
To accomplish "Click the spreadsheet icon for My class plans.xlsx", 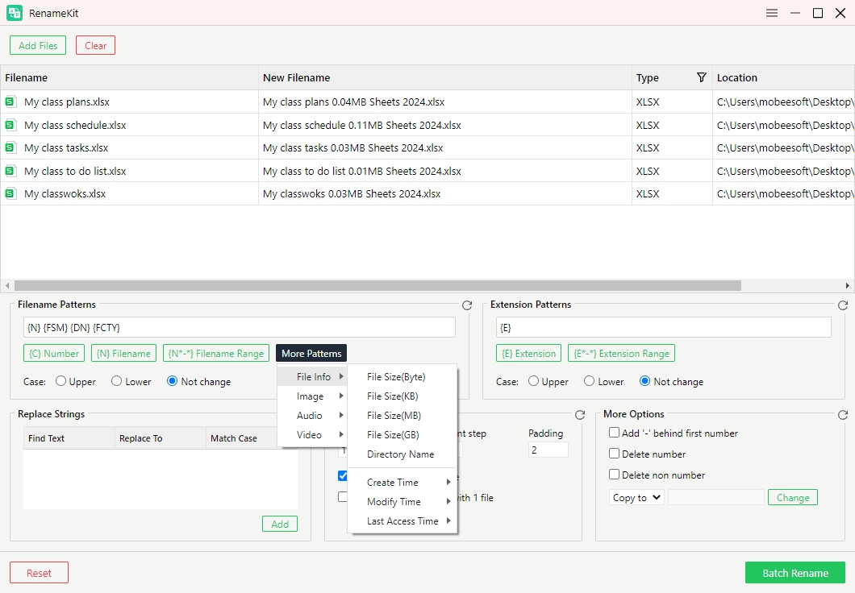I will click(x=10, y=102).
